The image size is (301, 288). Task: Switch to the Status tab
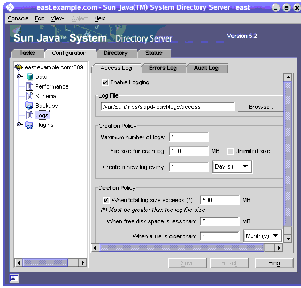[x=154, y=53]
